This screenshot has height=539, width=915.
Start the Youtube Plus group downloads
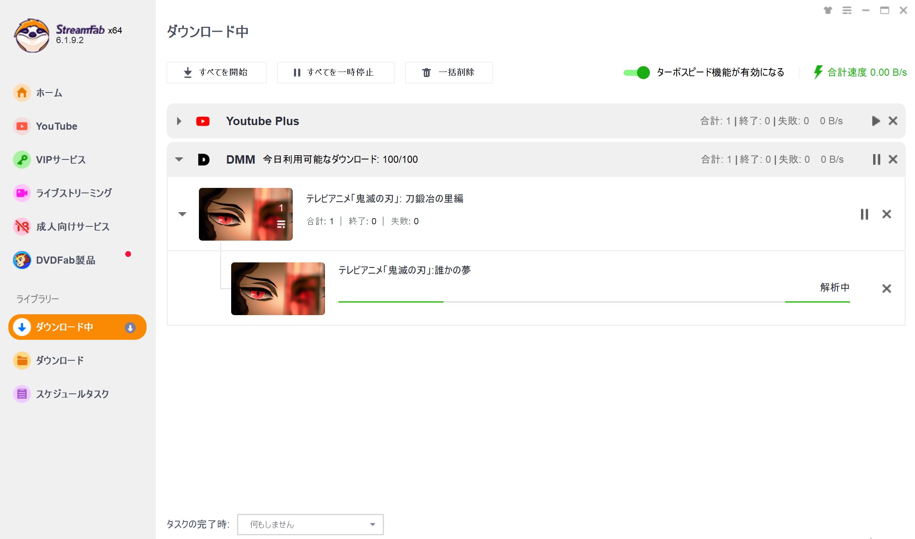pos(876,121)
